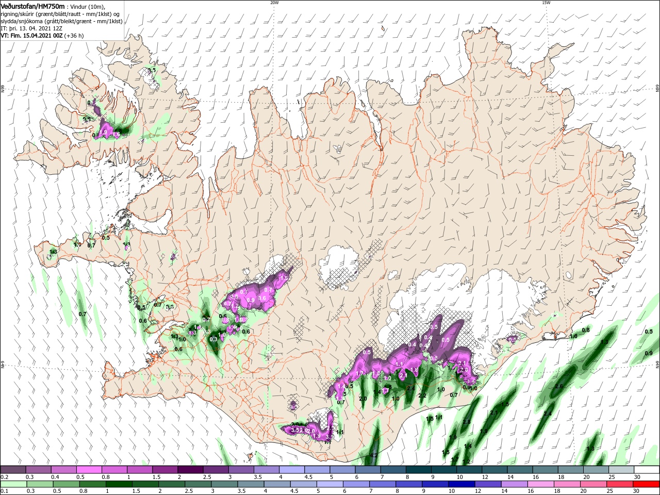This screenshot has height=495, width=660.
Task: Click the '0.2' label in top legend row
Action: coord(4,477)
